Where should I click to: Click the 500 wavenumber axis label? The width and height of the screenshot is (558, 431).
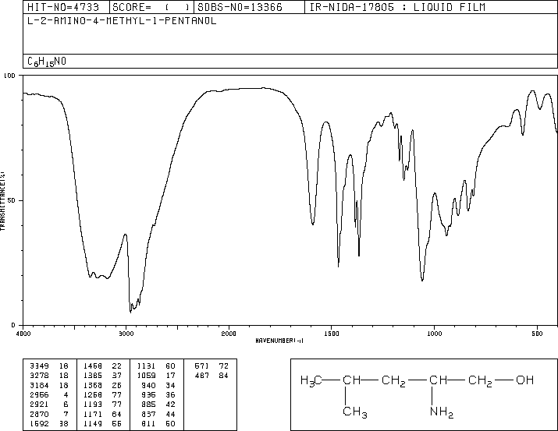(x=537, y=334)
